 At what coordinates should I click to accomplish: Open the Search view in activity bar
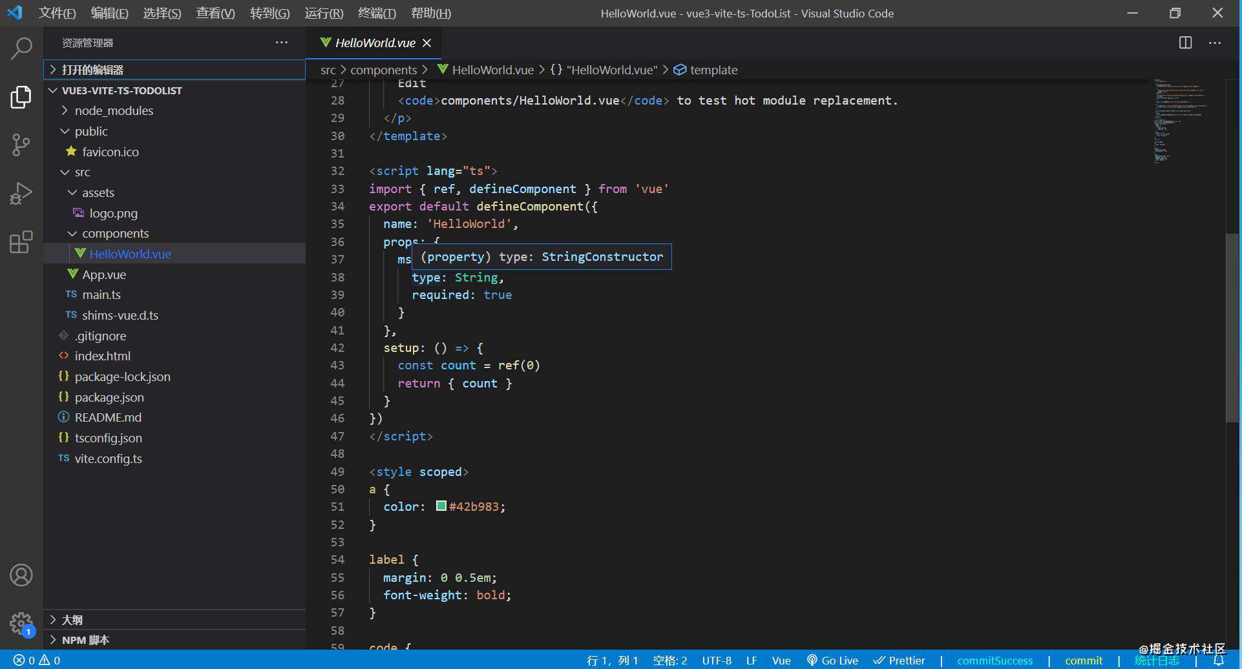coord(21,48)
